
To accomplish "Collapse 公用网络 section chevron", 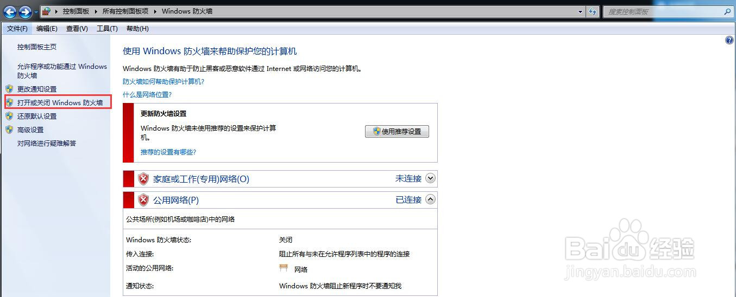I will tap(431, 199).
